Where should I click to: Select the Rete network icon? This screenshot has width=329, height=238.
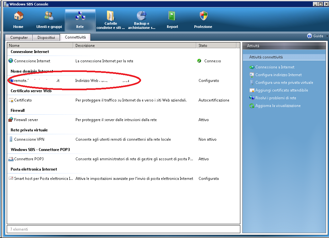pos(80,16)
